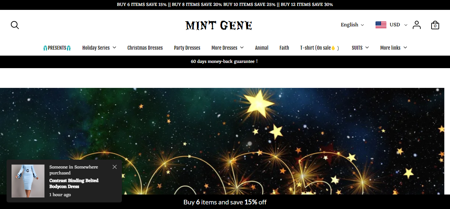Close the recent purchase notification popup
The height and width of the screenshot is (209, 450).
tap(115, 167)
